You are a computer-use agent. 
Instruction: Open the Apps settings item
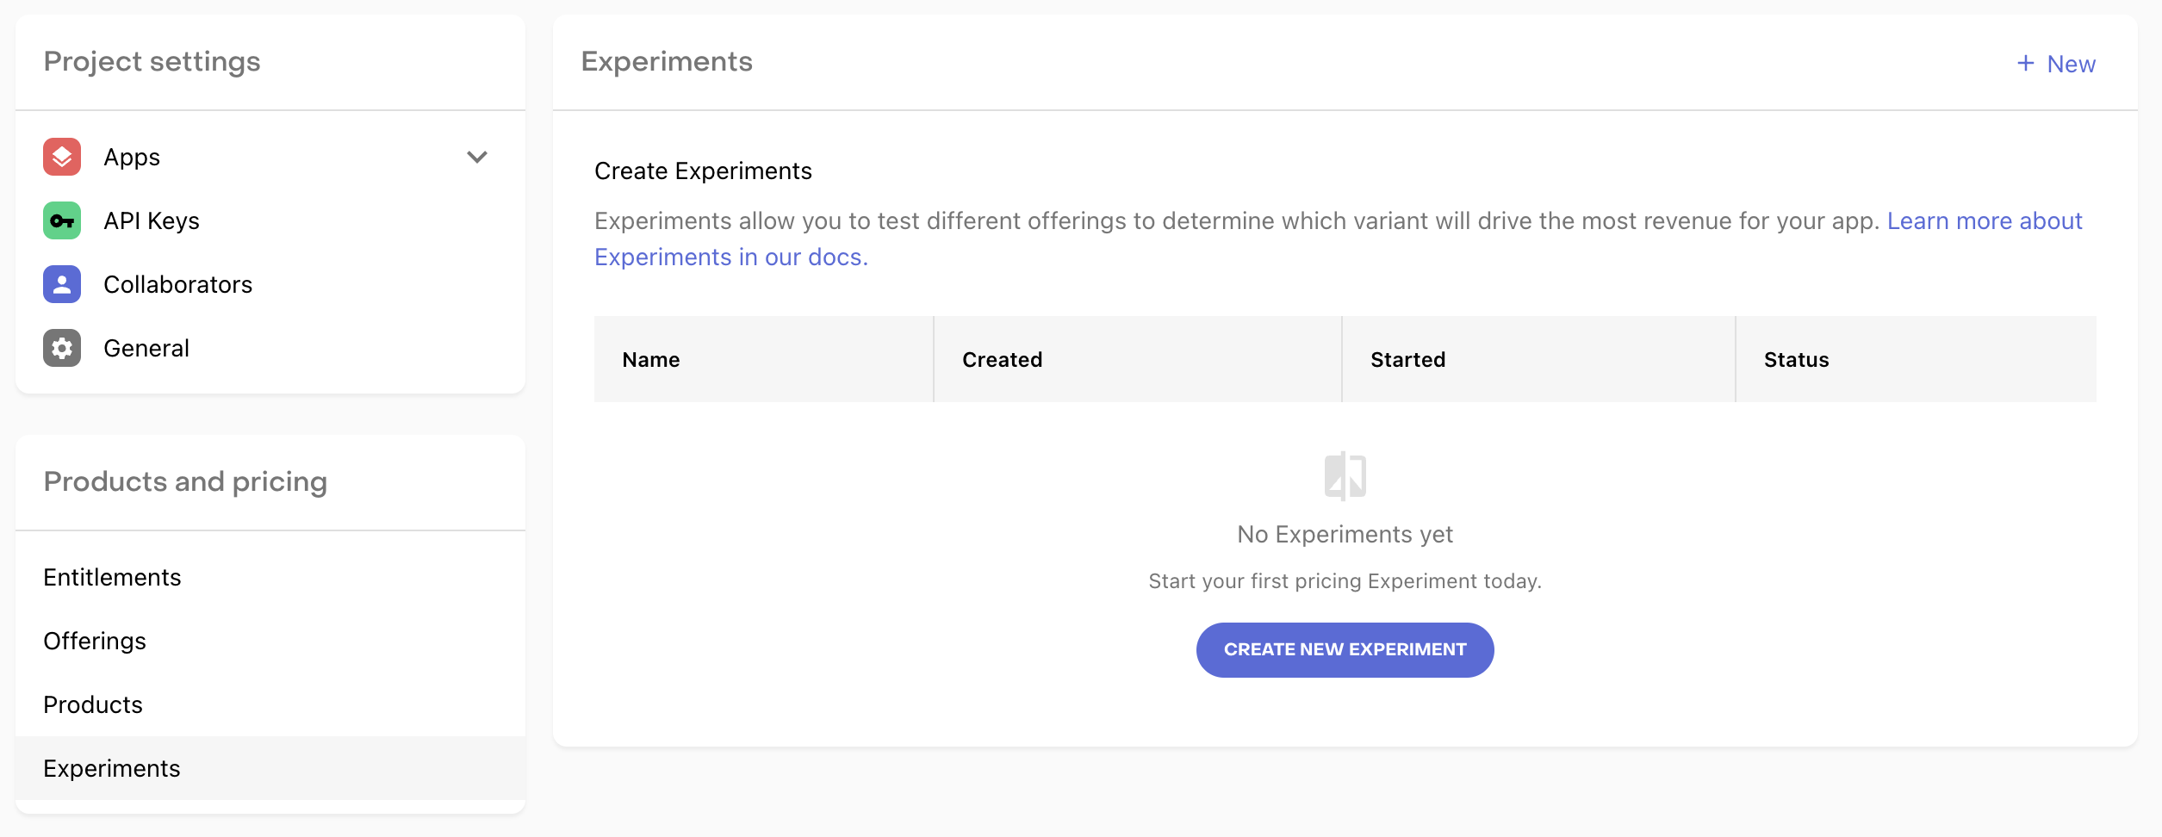tap(132, 157)
